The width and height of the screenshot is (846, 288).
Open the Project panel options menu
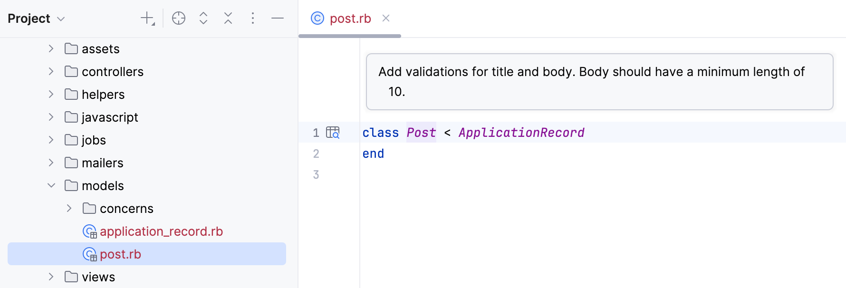pyautogui.click(x=253, y=19)
